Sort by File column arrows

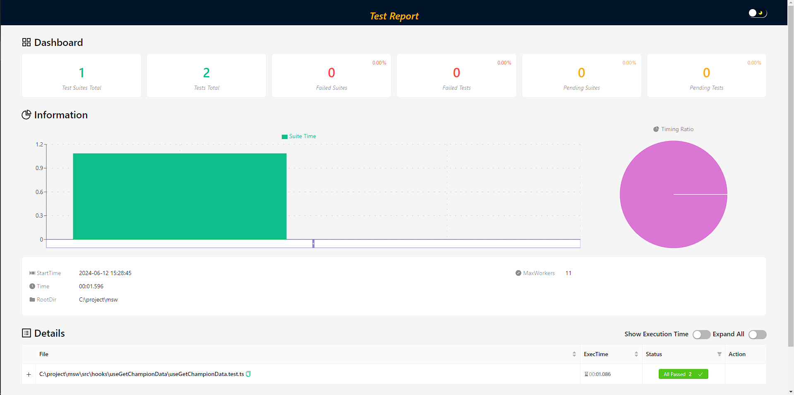click(x=574, y=354)
